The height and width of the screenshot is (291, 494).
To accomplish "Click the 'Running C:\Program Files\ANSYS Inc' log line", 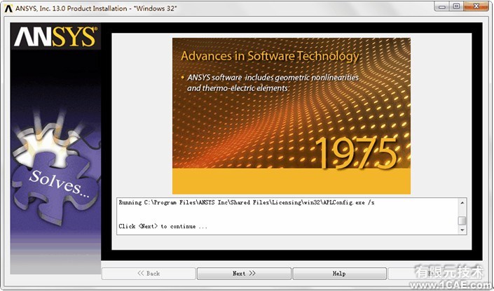I will click(x=247, y=203).
